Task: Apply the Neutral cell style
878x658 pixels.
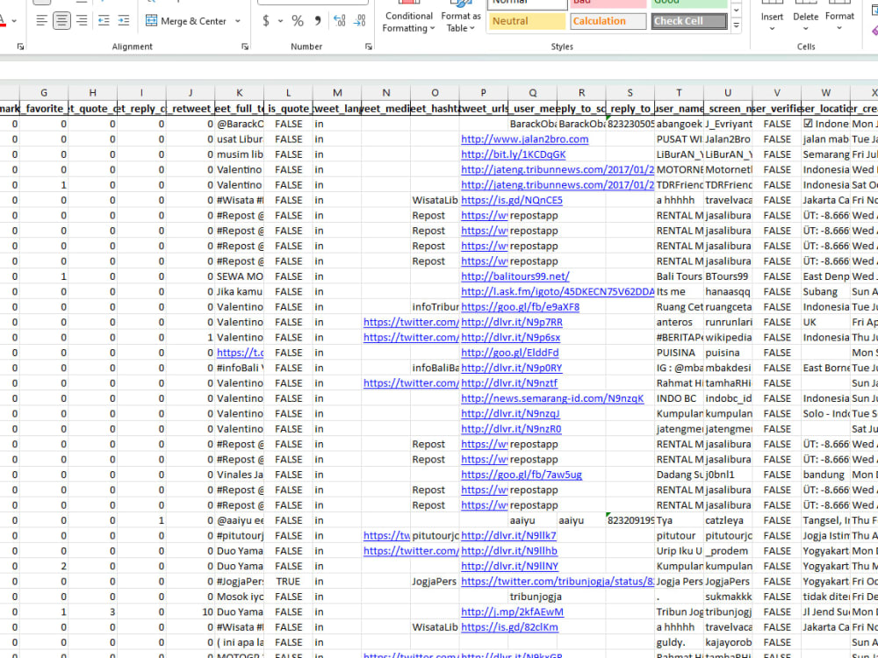Action: [x=528, y=21]
